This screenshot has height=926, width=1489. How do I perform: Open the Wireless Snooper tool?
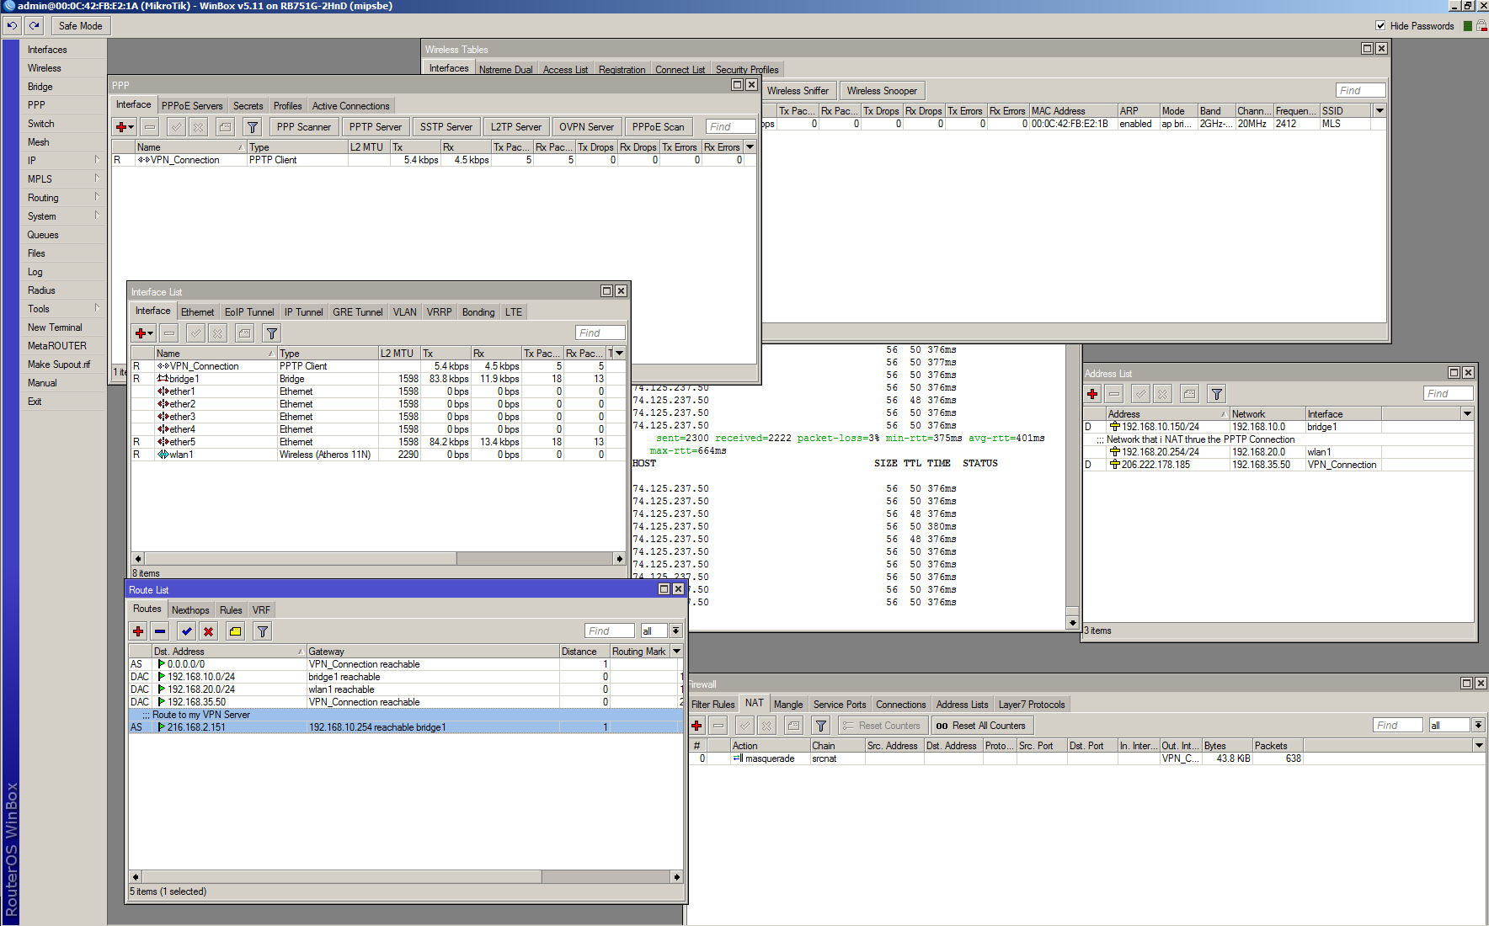point(882,90)
